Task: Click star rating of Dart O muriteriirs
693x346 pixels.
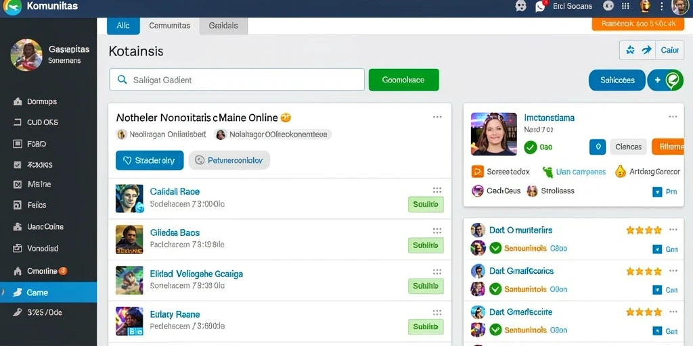Action: [644, 230]
